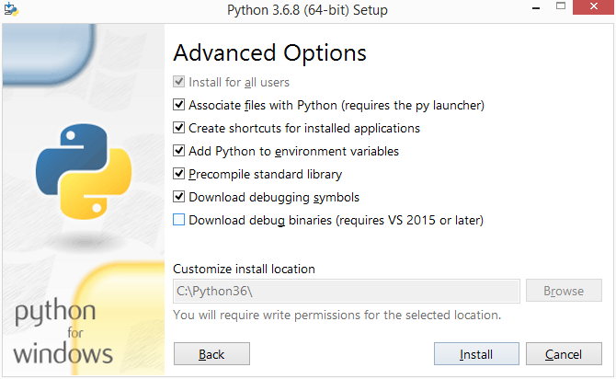Click the install location path field

click(x=347, y=291)
